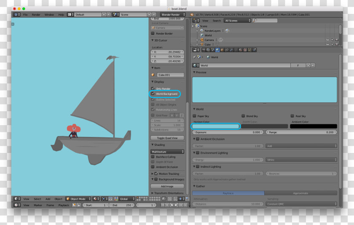Delete the Default screen layout
354x225 pixels.
click(x=109, y=14)
